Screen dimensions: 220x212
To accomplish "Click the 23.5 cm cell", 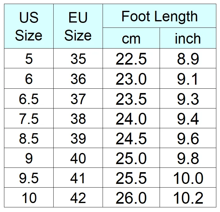I will [x=131, y=99].
